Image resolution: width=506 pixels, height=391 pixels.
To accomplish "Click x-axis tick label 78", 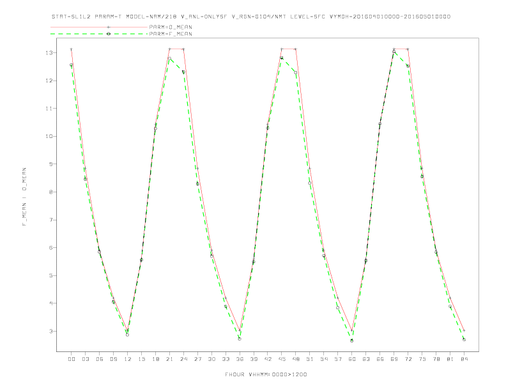I will tap(436, 359).
